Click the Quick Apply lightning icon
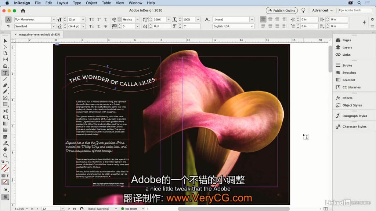This screenshot has height=211, width=376. pyautogui.click(x=364, y=22)
